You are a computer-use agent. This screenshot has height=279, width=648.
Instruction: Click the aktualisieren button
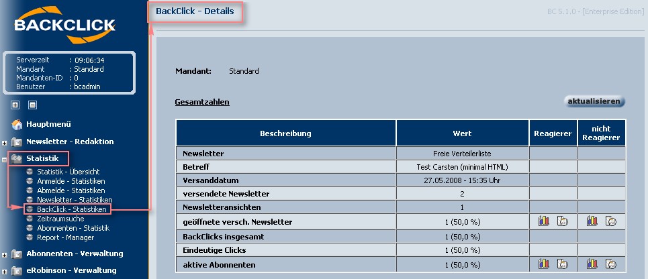[x=594, y=101]
